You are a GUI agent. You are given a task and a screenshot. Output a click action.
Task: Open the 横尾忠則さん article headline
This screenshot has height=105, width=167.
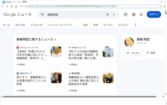(x=84, y=81)
